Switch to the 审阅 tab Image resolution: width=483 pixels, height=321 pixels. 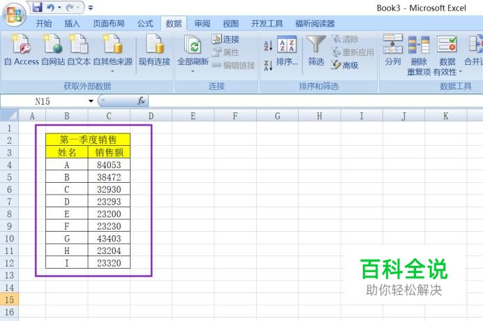(202, 24)
